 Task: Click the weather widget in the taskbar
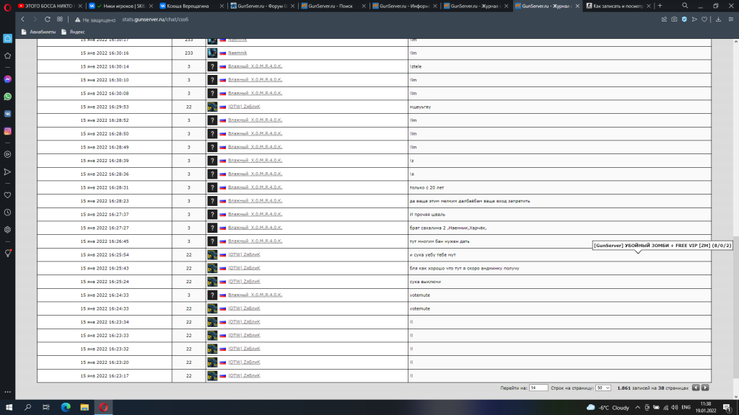[608, 407]
